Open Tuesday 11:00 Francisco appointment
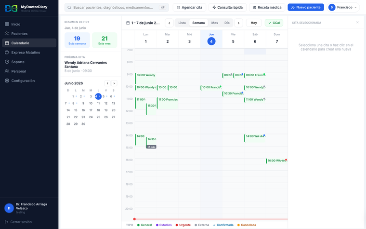 pyautogui.click(x=168, y=103)
